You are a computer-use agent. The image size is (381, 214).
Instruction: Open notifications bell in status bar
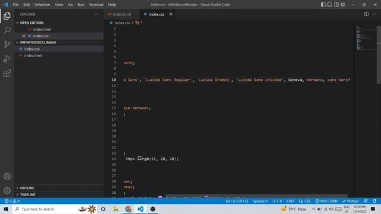tap(374, 201)
